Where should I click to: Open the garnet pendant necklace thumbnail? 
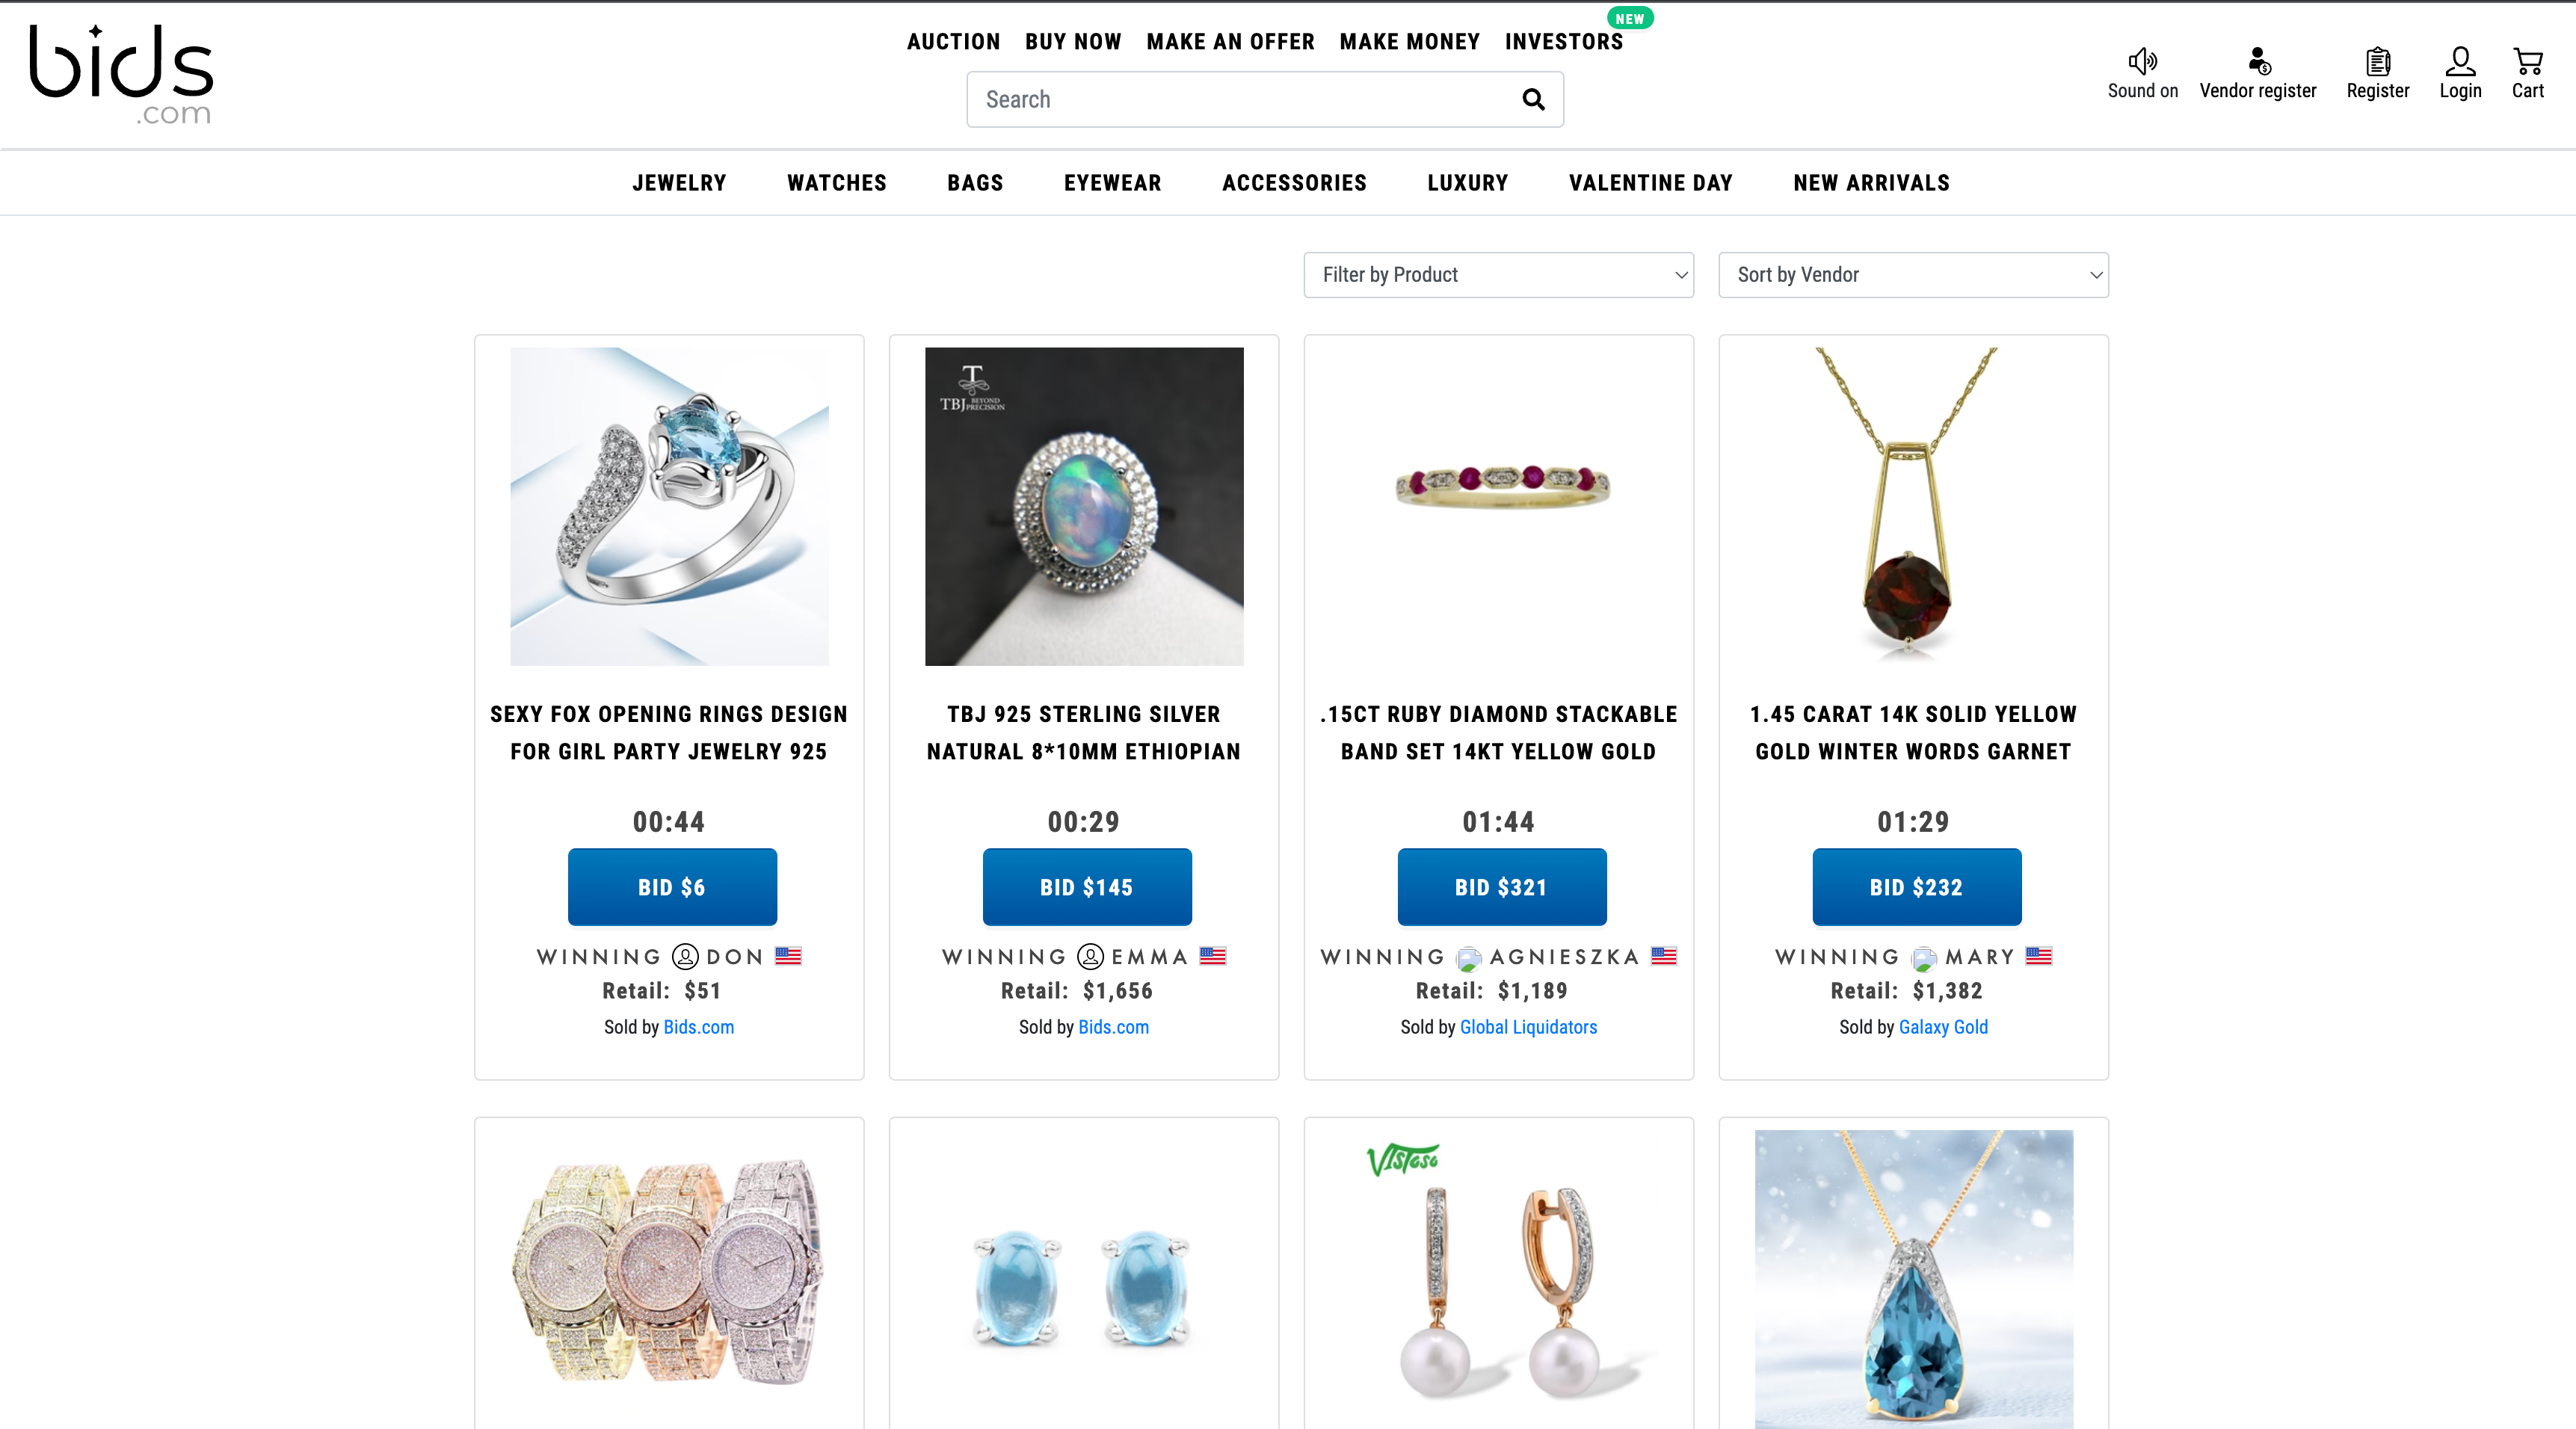pos(1913,507)
